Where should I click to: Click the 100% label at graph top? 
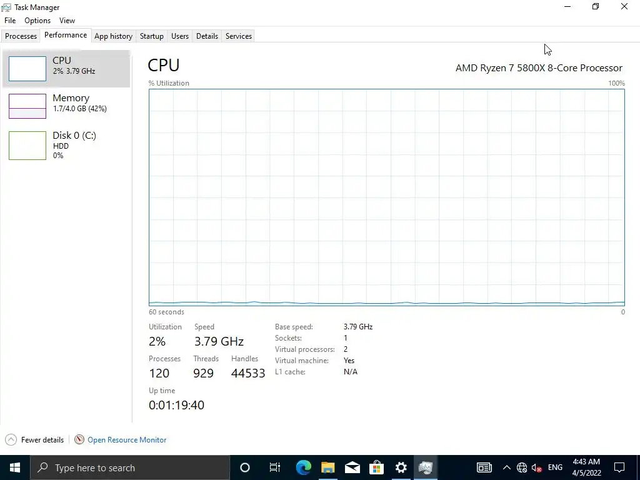[x=616, y=83]
